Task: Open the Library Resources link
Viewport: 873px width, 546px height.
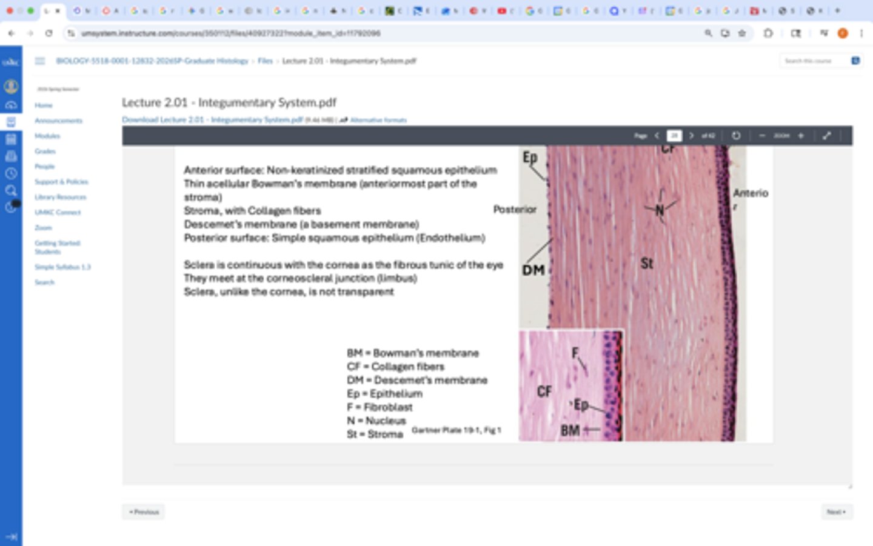Action: pos(61,197)
